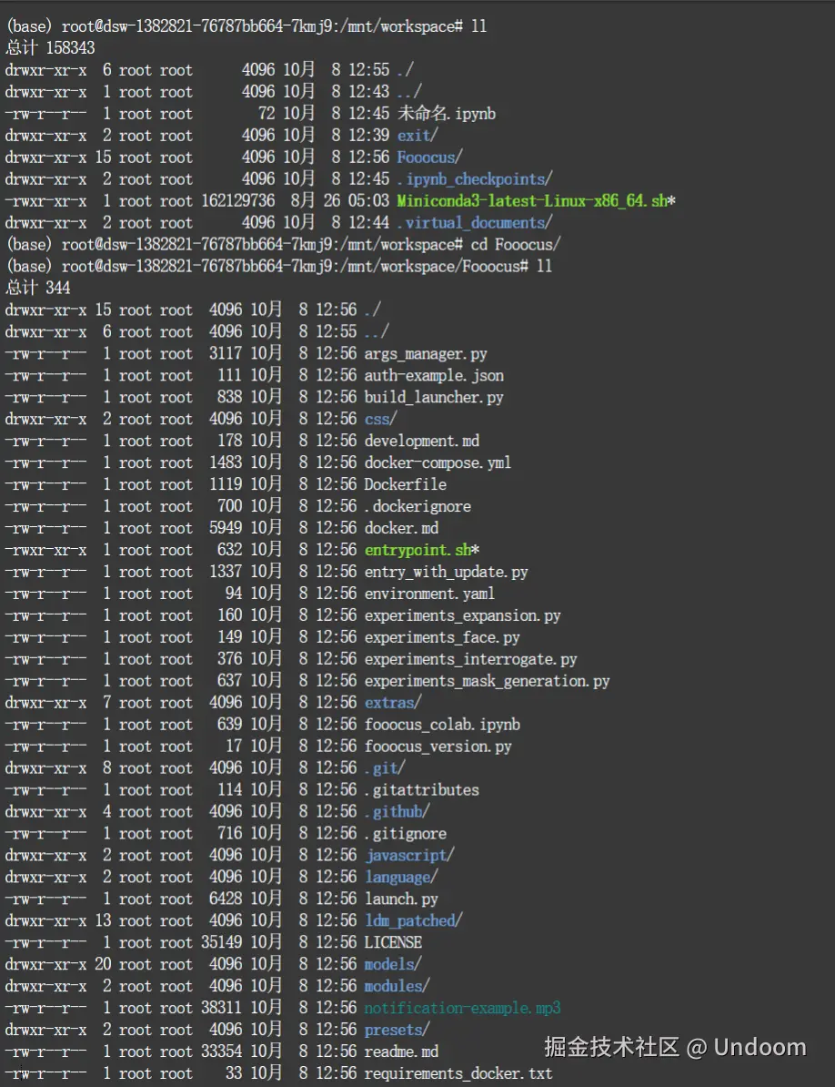This screenshot has height=1087, width=835.
Task: Click the Miniconda3-latest-Linux-x86_64.sh filename
Action: (x=533, y=200)
